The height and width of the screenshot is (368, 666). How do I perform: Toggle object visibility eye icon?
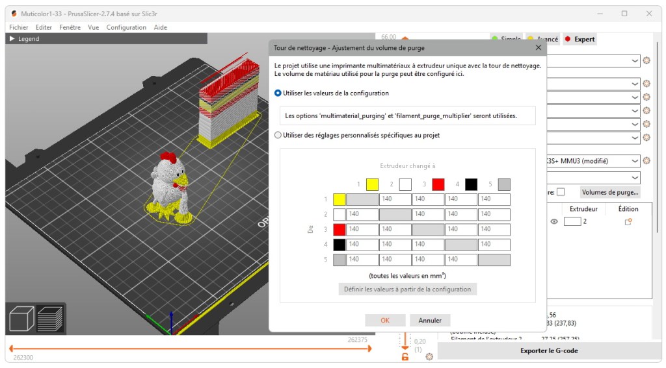[554, 221]
